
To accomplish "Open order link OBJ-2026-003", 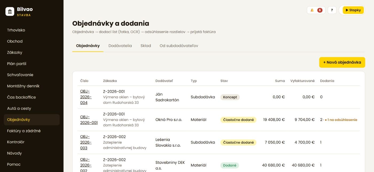I will click(x=86, y=142).
